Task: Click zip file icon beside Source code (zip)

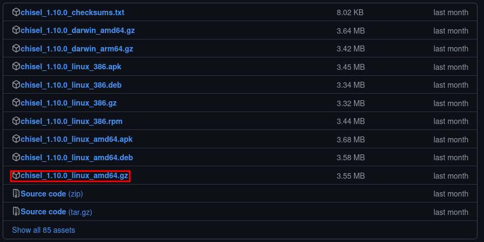Action: pyautogui.click(x=16, y=193)
